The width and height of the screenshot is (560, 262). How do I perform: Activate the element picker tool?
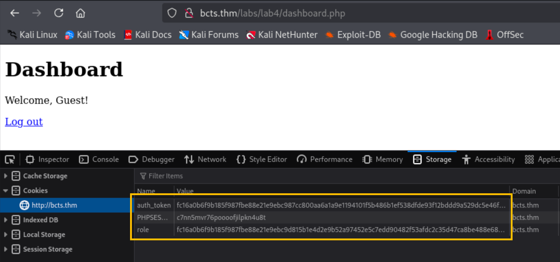tap(10, 159)
